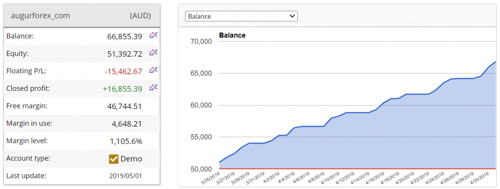Click the Balance chart title
Image resolution: width=500 pixels, height=189 pixels.
click(232, 35)
